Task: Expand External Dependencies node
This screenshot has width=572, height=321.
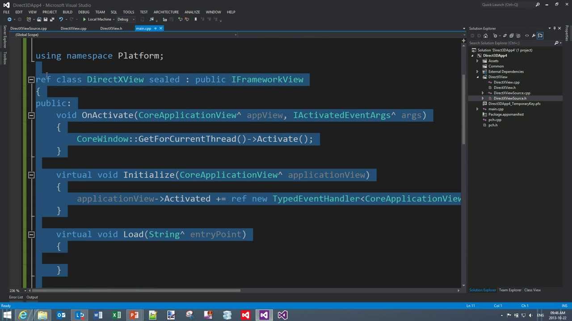Action: pyautogui.click(x=477, y=71)
